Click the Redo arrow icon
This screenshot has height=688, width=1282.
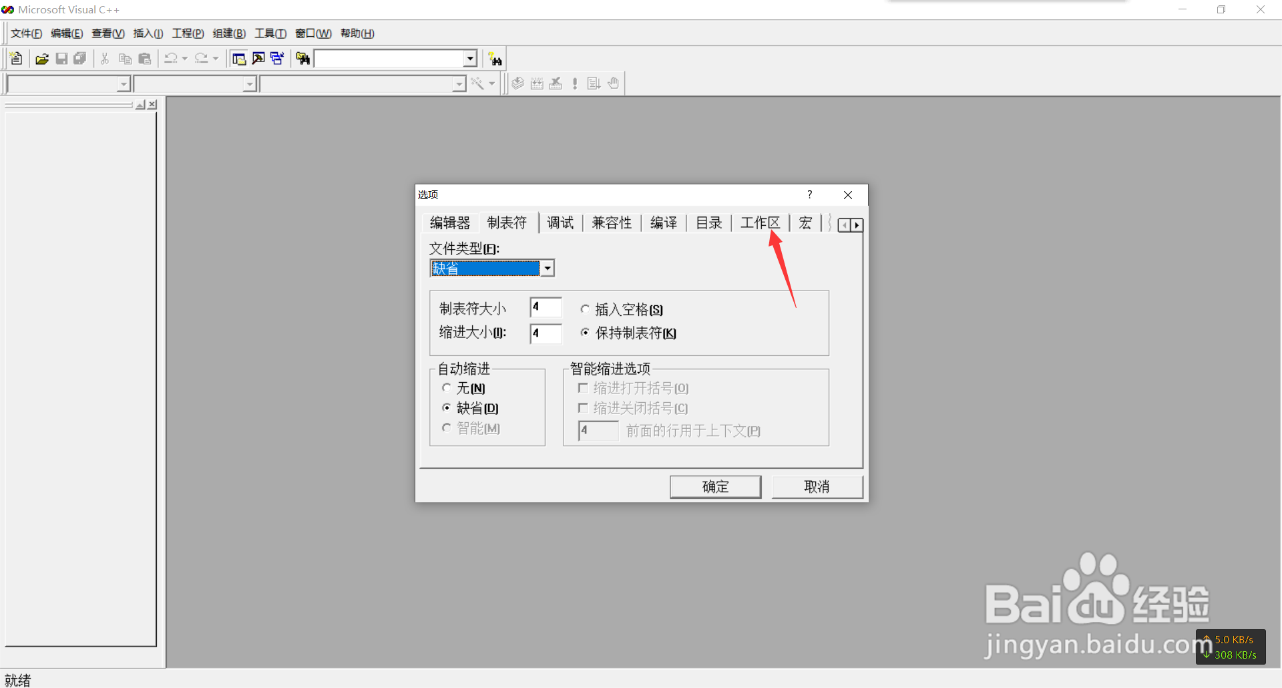202,59
